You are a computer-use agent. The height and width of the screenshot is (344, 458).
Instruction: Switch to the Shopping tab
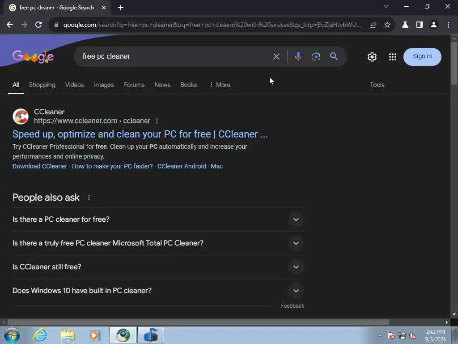point(42,85)
